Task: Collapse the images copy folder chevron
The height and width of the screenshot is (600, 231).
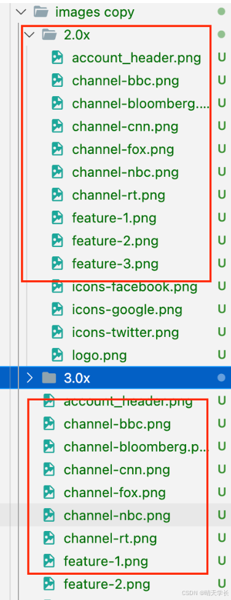Action: [22, 12]
